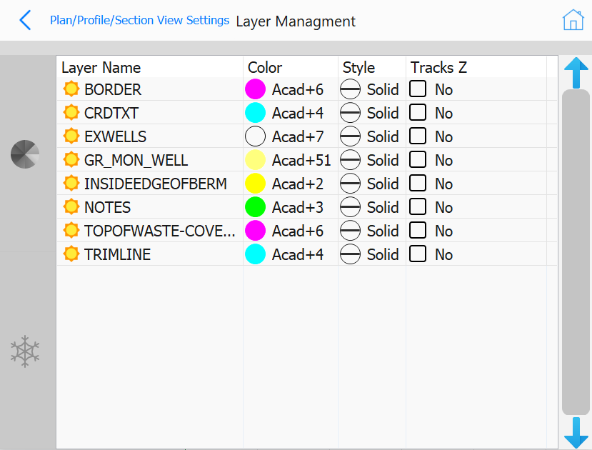
Task: Select the BORDER layer name
Action: coord(113,89)
